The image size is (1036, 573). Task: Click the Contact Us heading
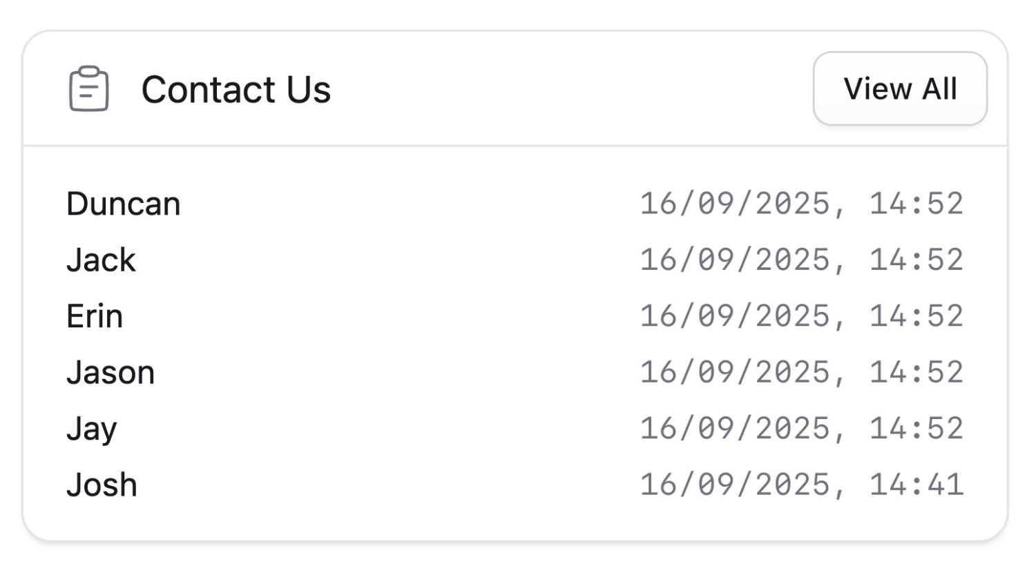point(235,88)
